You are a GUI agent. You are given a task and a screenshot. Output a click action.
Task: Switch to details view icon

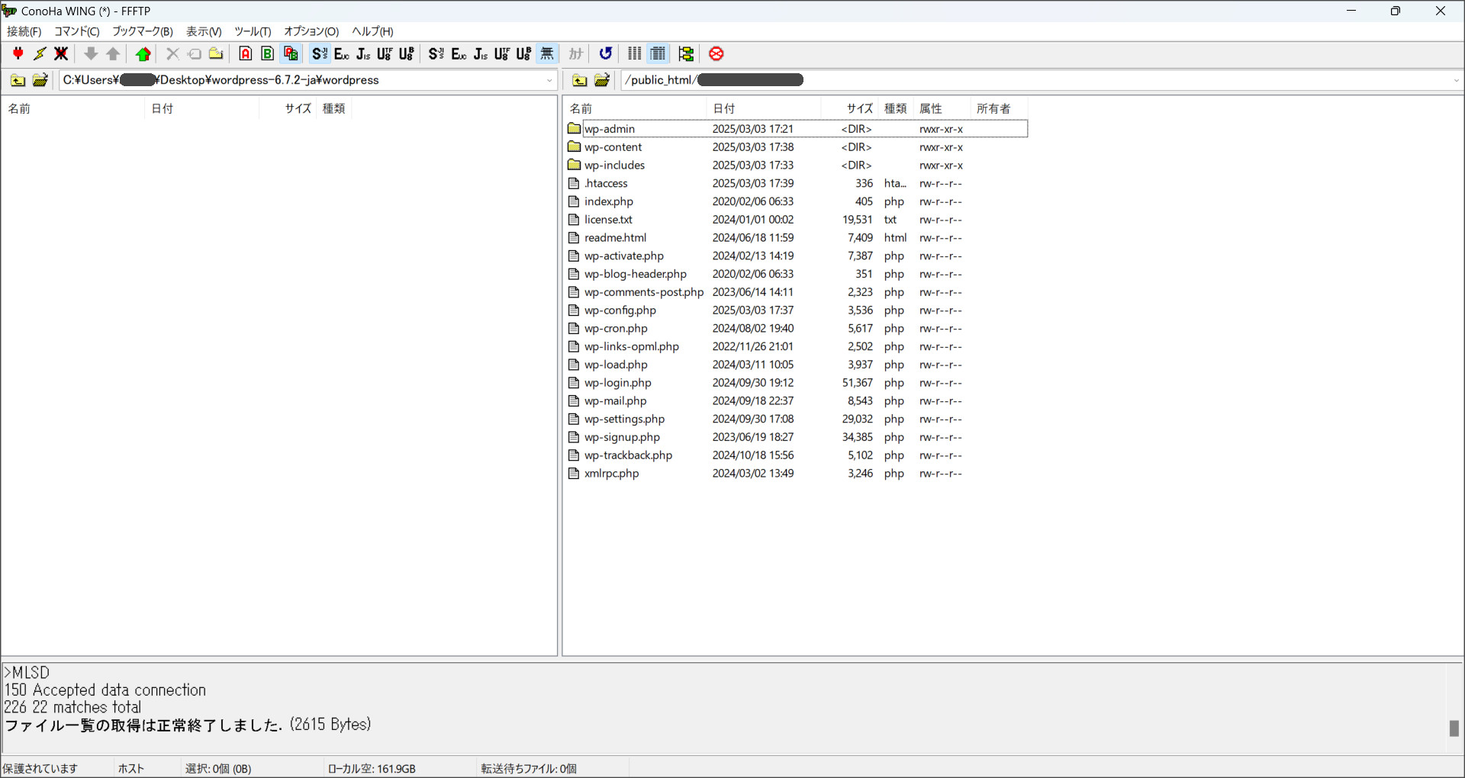click(658, 53)
